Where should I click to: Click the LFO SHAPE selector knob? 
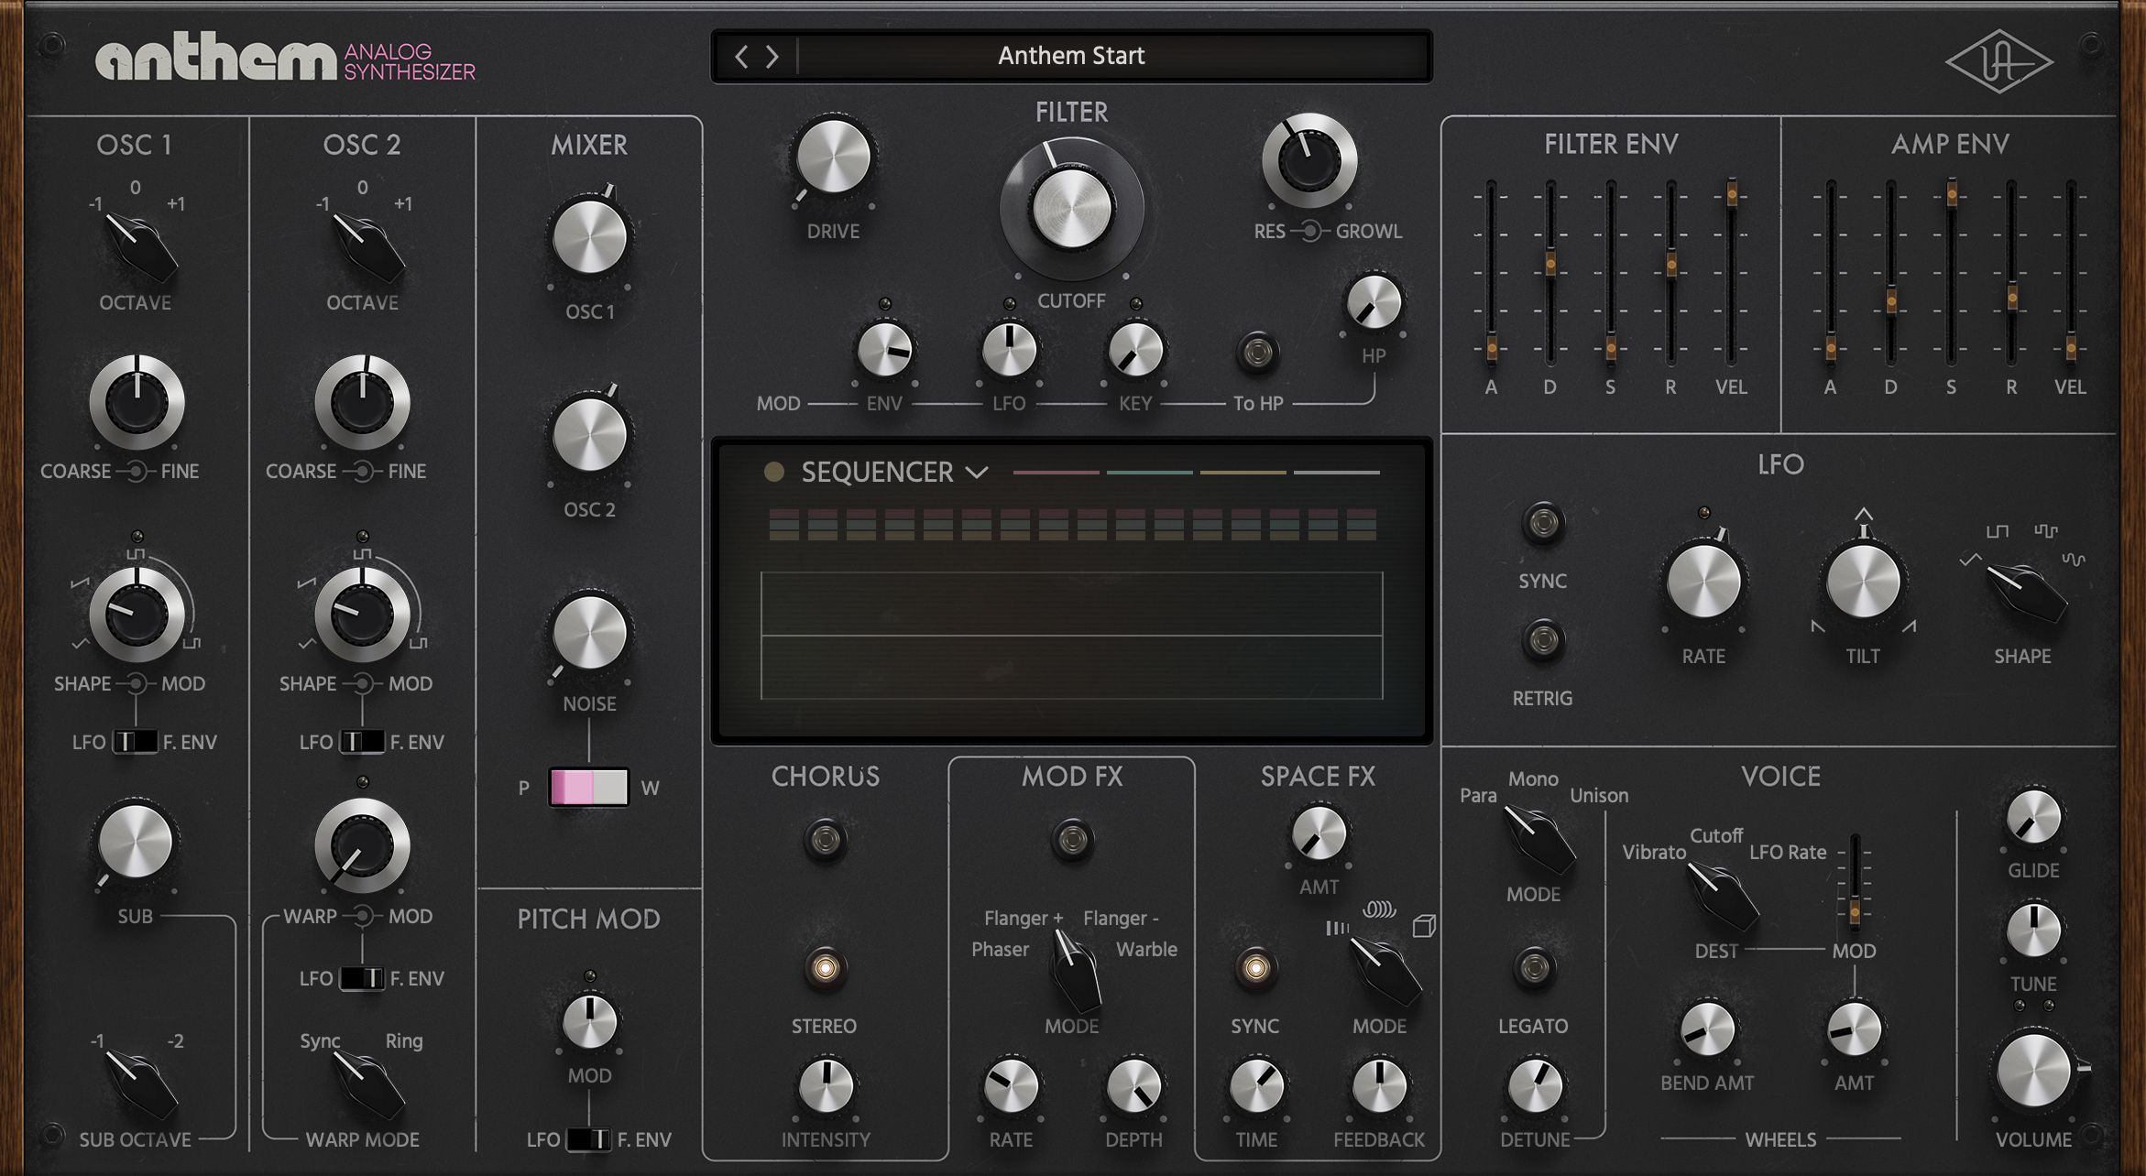click(x=2026, y=593)
